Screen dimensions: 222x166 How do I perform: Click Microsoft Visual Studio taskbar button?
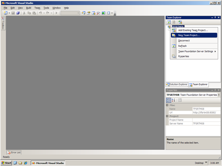48,163
